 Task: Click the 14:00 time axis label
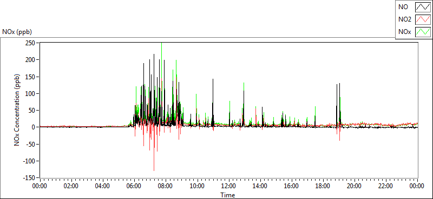(x=260, y=186)
